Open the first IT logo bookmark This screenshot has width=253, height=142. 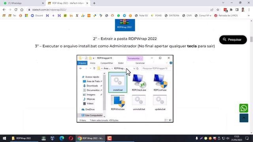click(x=4, y=16)
